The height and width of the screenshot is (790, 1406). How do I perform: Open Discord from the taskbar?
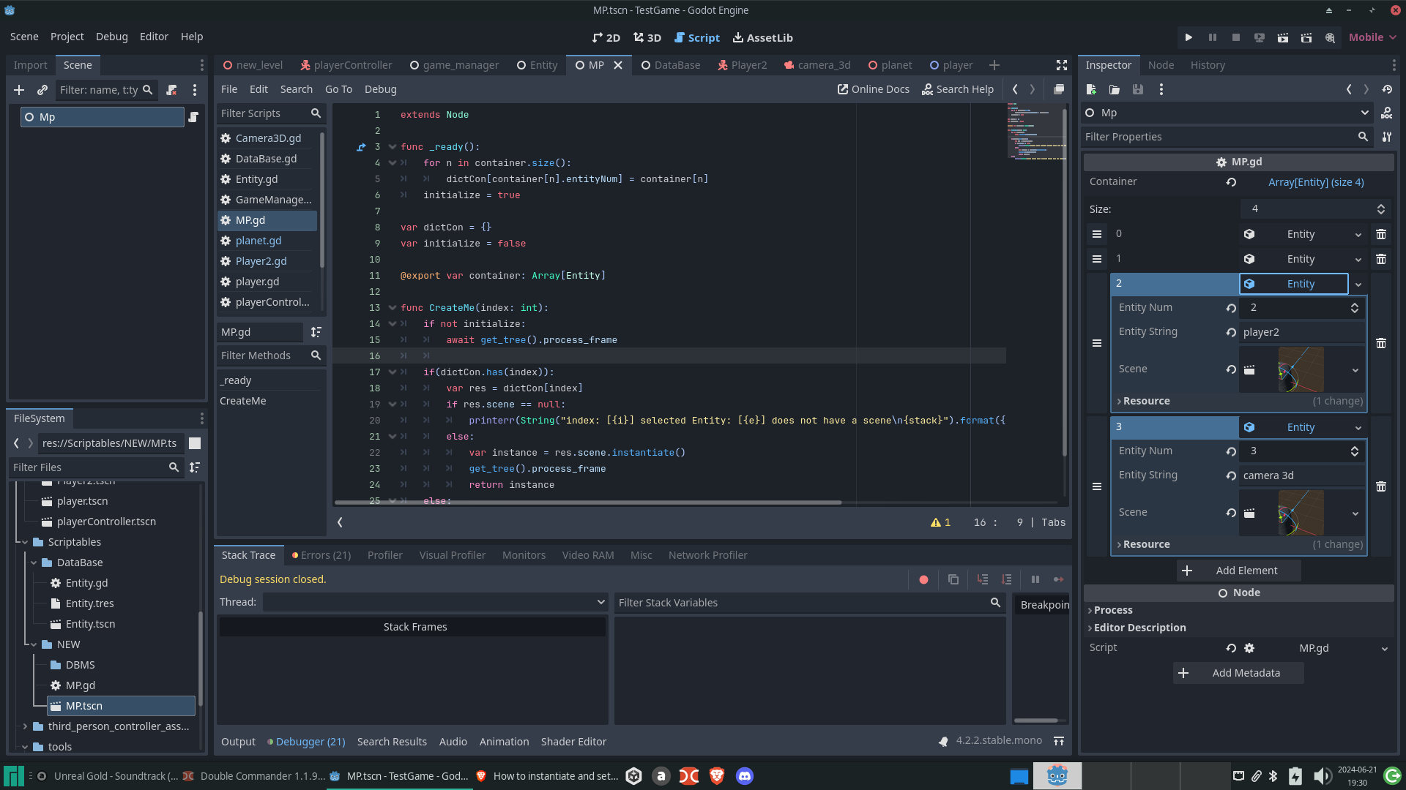[744, 776]
